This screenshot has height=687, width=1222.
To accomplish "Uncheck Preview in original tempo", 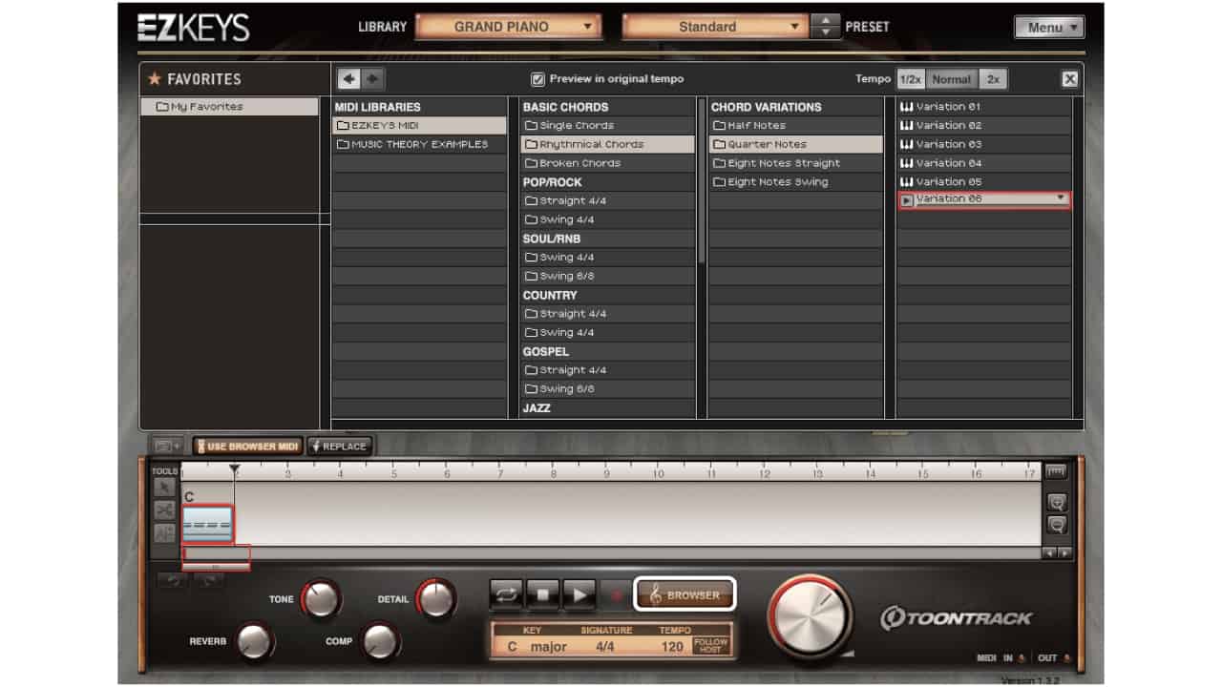I will pos(537,79).
